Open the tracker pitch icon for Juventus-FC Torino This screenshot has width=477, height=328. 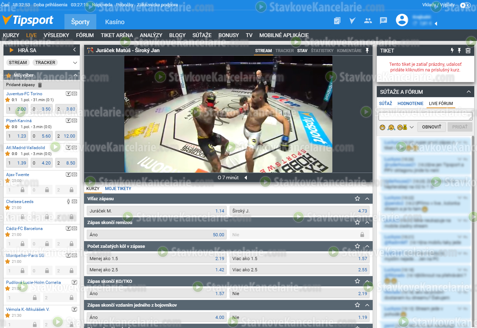74,93
